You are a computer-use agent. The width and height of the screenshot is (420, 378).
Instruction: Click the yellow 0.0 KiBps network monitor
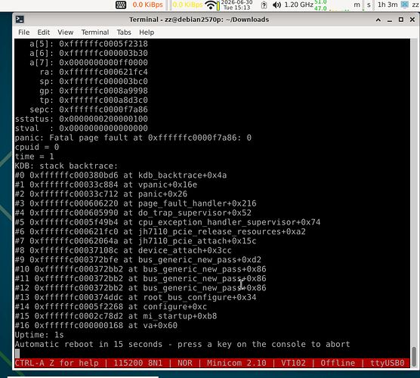click(x=187, y=5)
